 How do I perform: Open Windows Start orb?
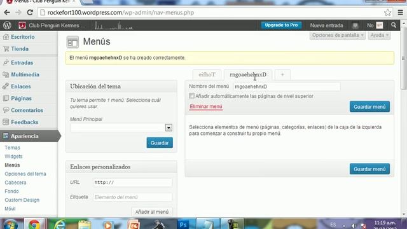click(11, 224)
